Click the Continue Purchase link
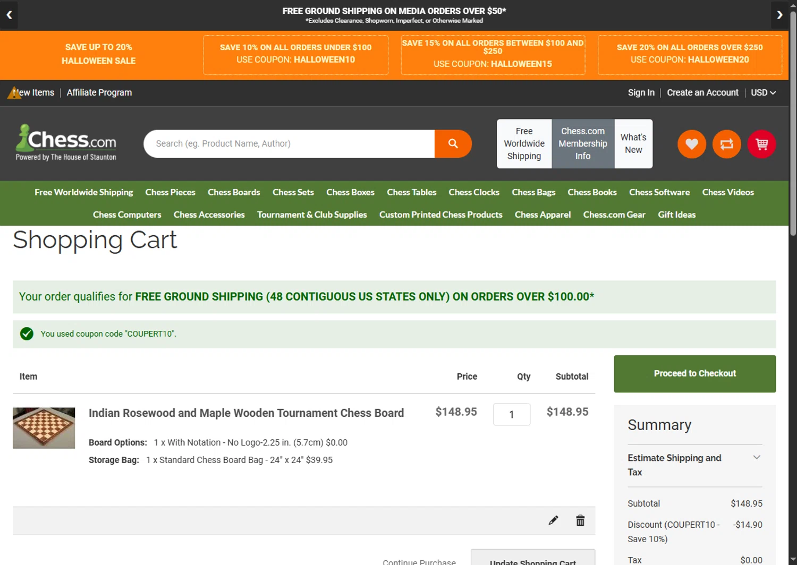797x565 pixels. (419, 562)
